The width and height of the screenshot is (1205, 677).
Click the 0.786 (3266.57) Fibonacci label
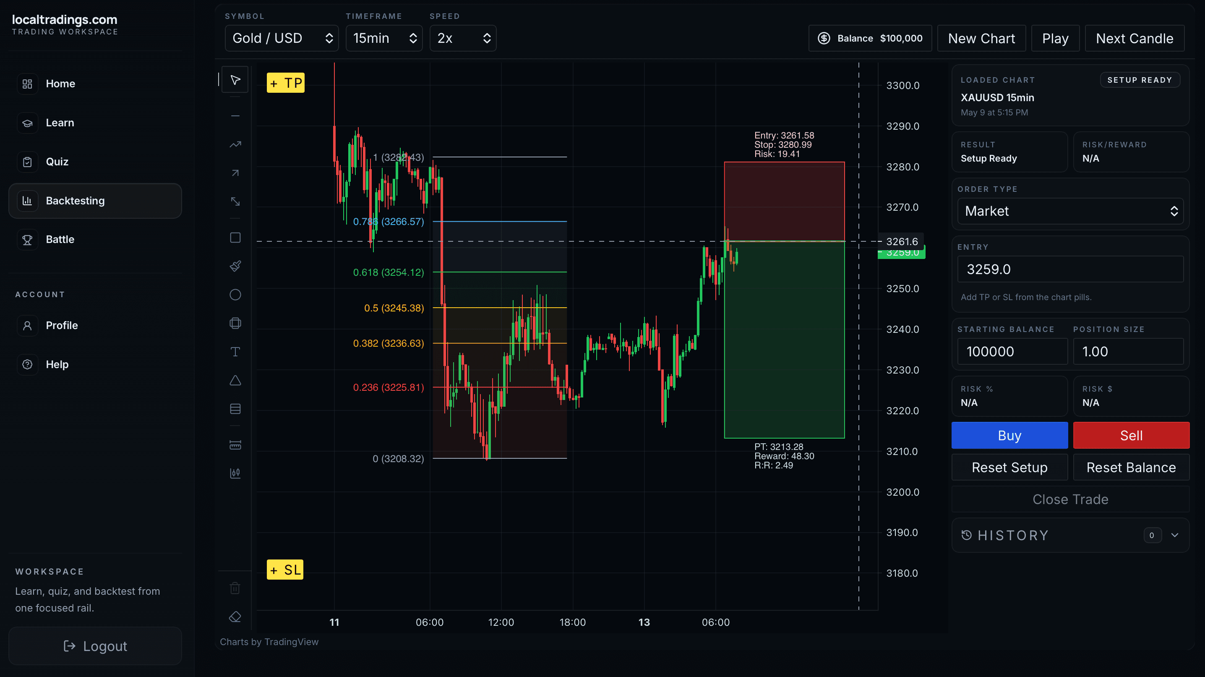click(x=388, y=221)
